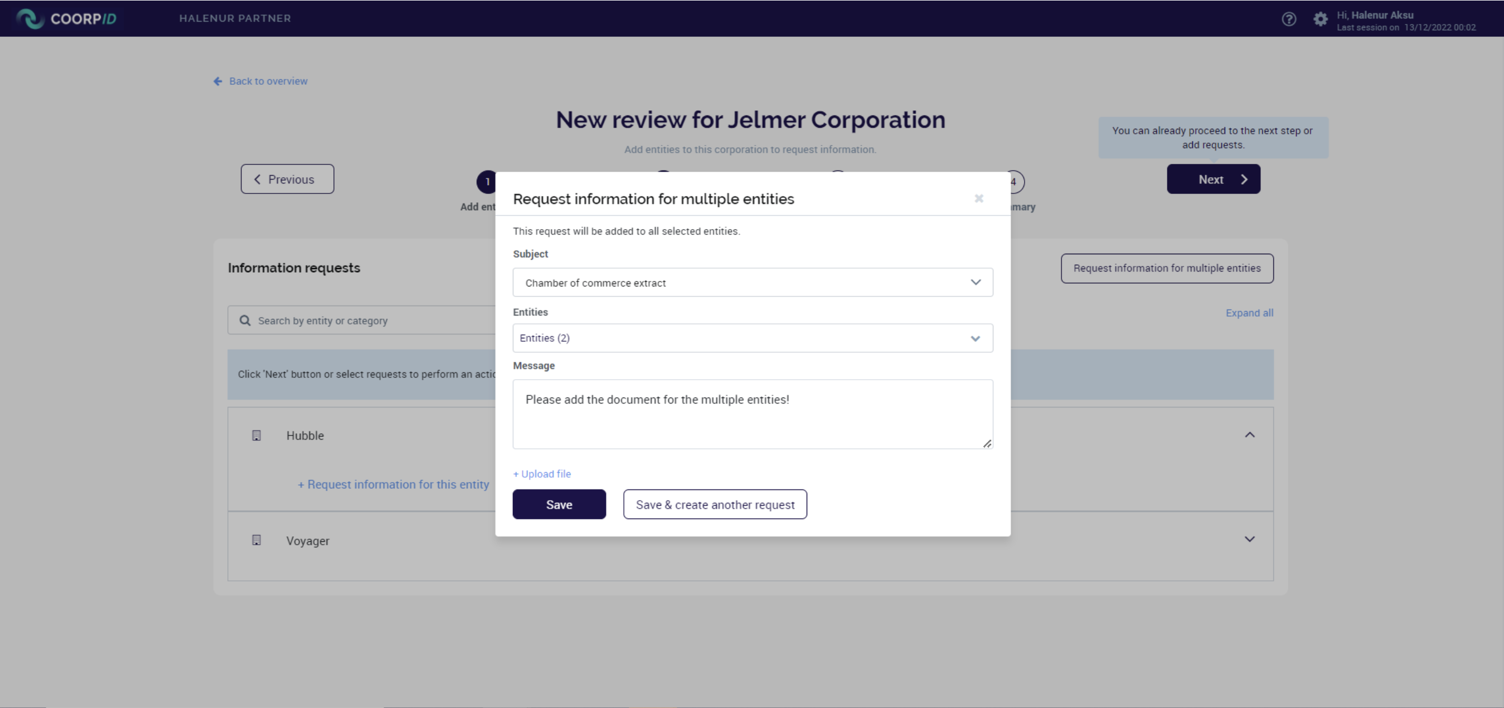The width and height of the screenshot is (1504, 708).
Task: Go to Next step button
Action: (1213, 179)
